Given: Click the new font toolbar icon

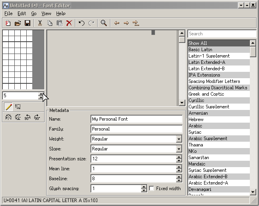Looking at the screenshot, I should coord(8,23).
